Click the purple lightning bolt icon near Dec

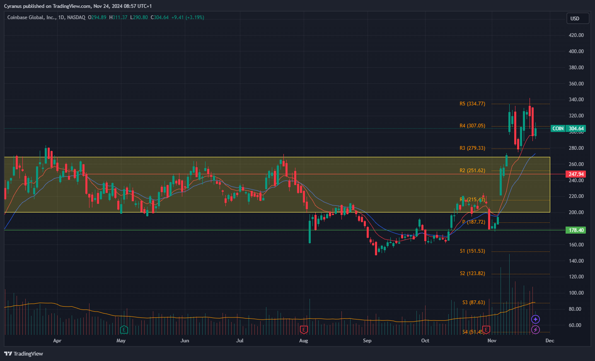tap(535, 330)
